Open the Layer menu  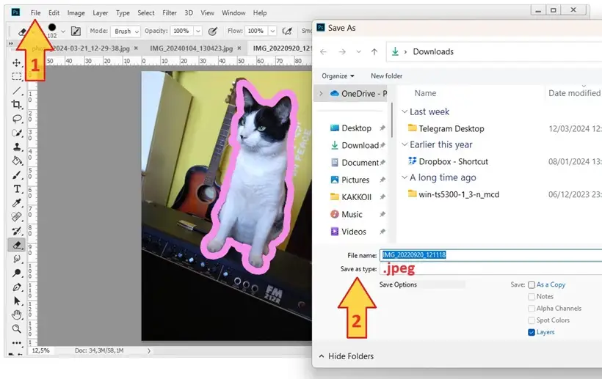100,13
